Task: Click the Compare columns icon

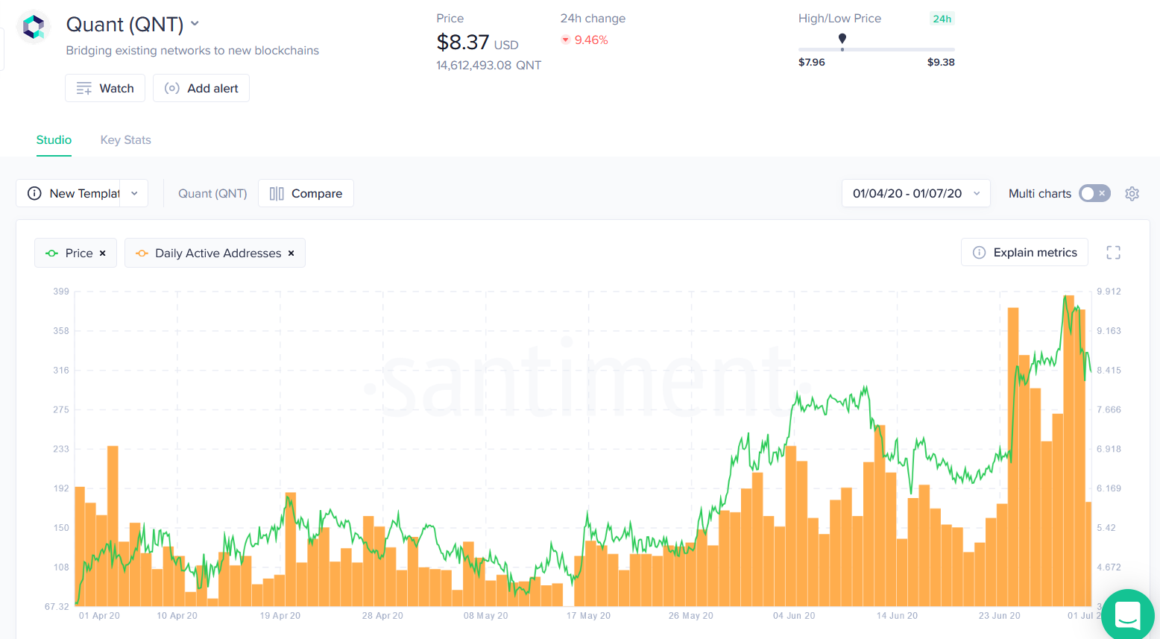Action: (277, 193)
